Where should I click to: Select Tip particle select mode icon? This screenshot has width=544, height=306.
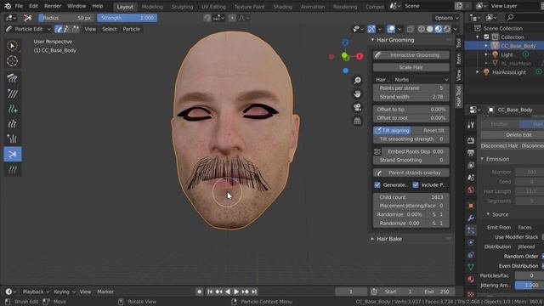tap(76, 29)
